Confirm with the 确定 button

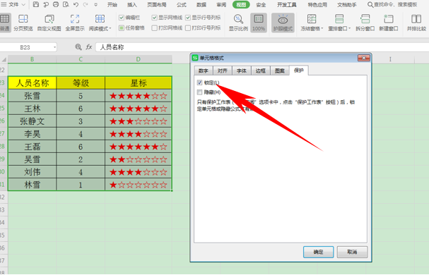(x=318, y=252)
